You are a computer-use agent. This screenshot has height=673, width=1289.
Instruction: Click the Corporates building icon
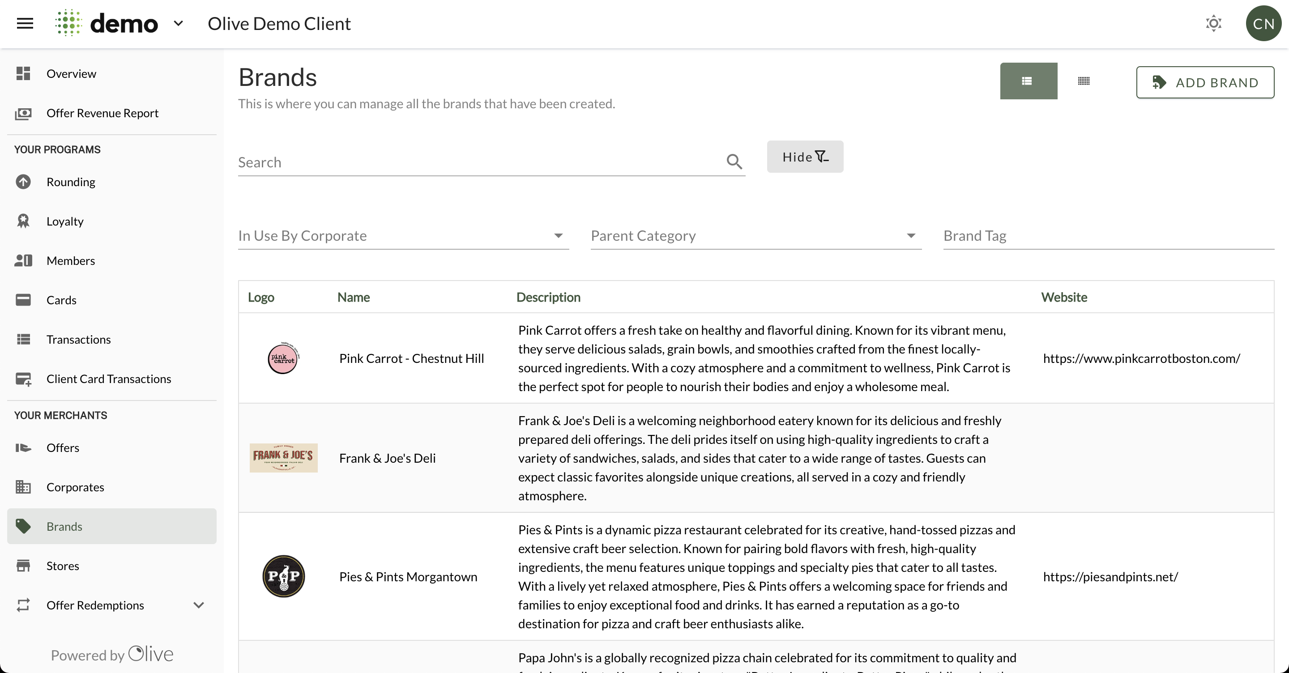point(23,487)
